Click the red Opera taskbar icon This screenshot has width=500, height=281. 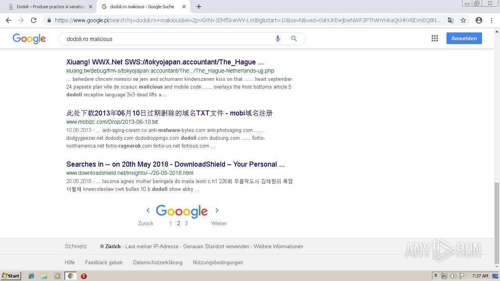click(84, 276)
